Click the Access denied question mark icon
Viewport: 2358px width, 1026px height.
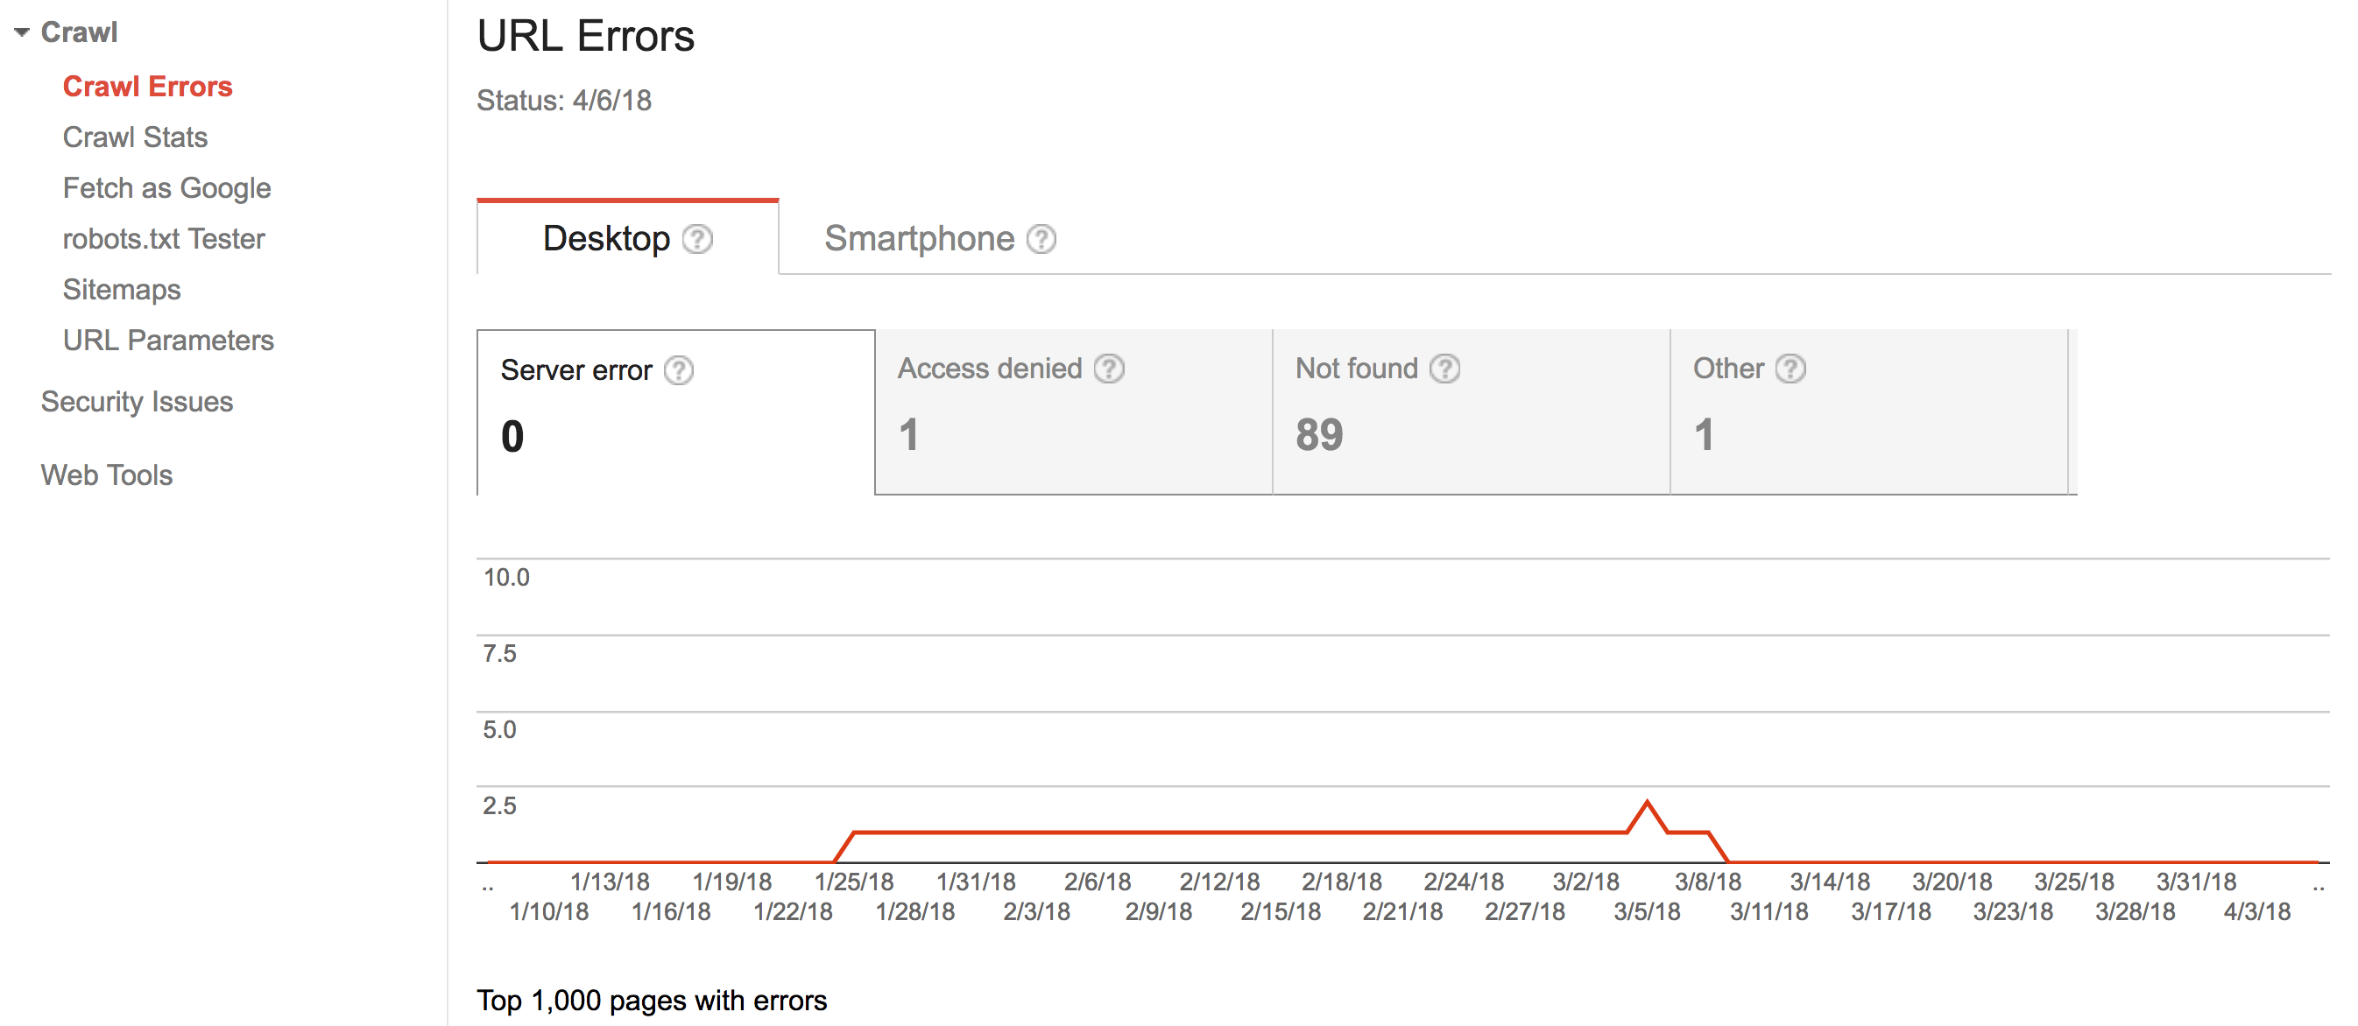click(x=1109, y=369)
